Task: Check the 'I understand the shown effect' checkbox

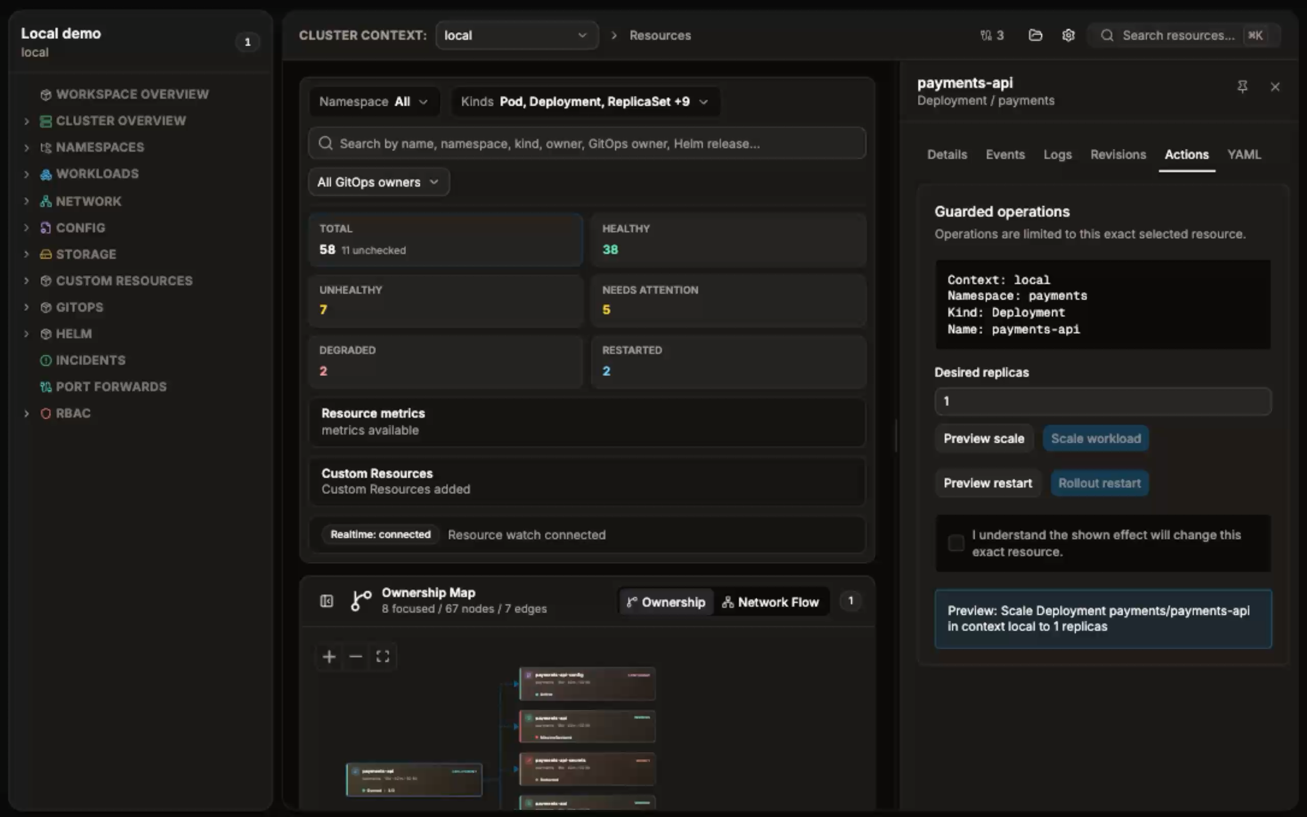Action: tap(956, 543)
